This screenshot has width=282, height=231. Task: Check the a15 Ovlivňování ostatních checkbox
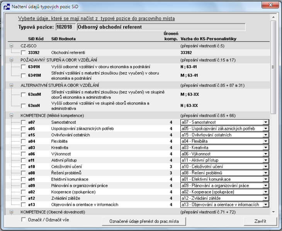point(24,135)
